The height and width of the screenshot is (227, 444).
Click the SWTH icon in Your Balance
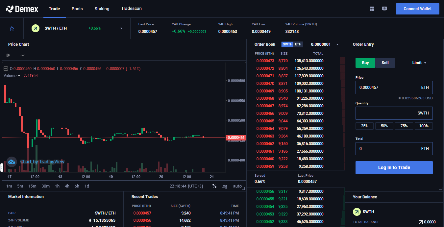tap(357, 212)
